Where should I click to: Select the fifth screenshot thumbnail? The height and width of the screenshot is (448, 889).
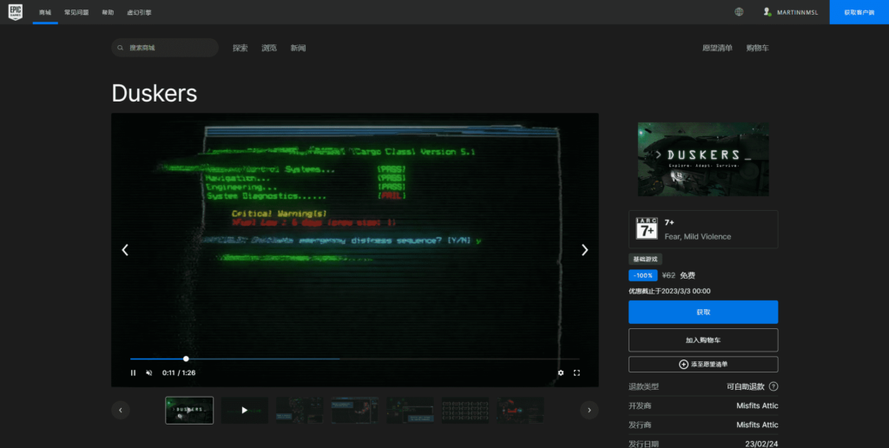(410, 410)
